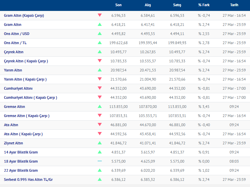Click the green up arrow for Serbest 0.995 Has Altın

coord(100,179)
